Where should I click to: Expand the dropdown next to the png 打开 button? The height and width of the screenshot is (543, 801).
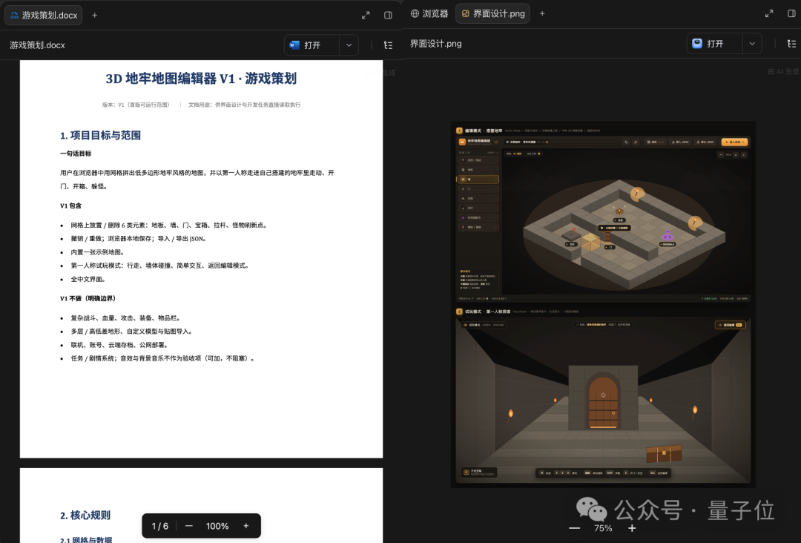click(x=752, y=44)
